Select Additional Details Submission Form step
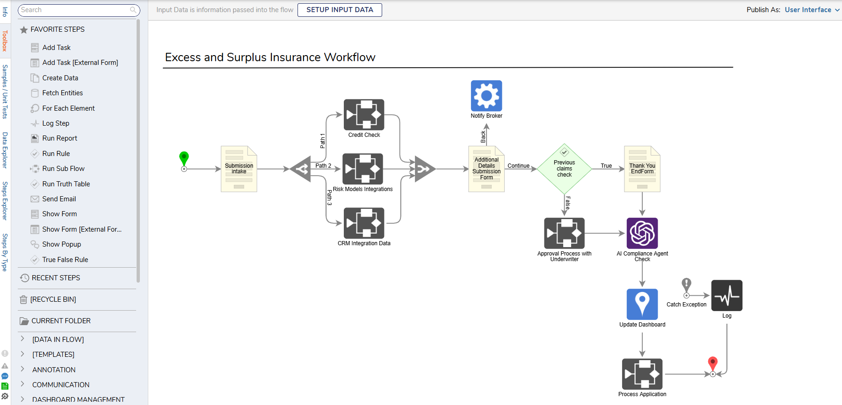The image size is (842, 405). click(486, 169)
